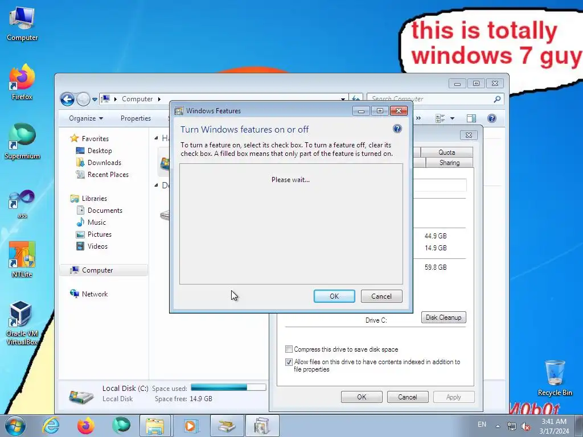Open the Pictures library
Viewport: 583px width, 437px height.
(x=99, y=234)
